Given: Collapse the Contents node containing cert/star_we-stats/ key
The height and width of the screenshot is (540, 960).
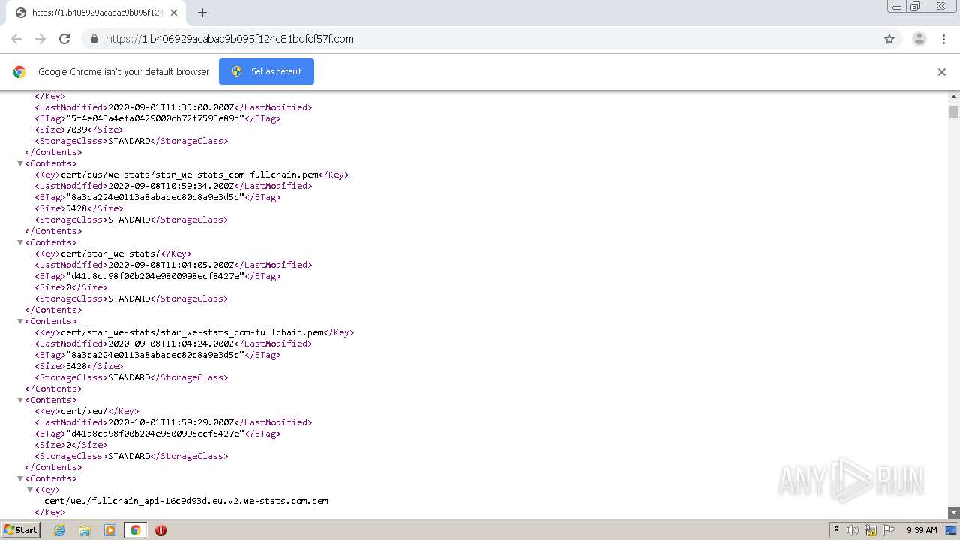Looking at the screenshot, I should point(20,242).
